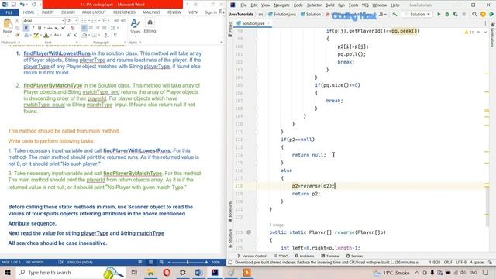
Task: Toggle align left in Word paragraph group
Action: [84, 28]
